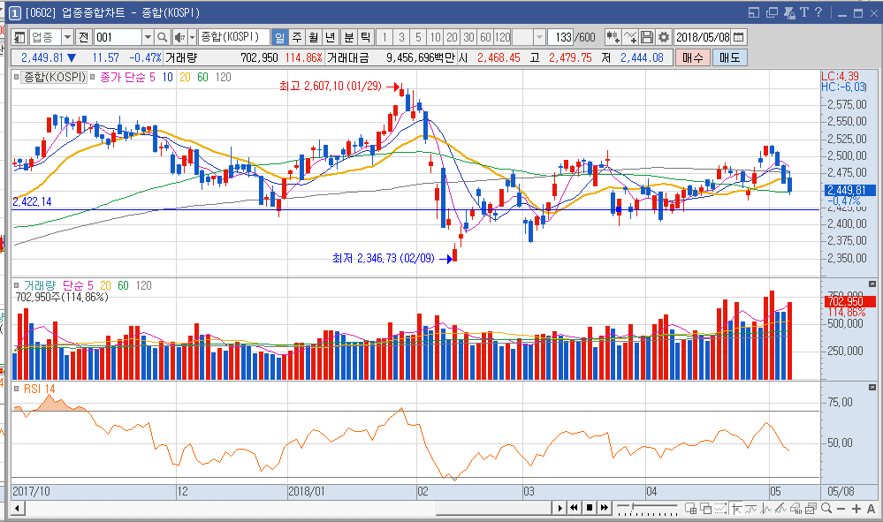This screenshot has height=522, width=883.
Task: Select the 분 (minute) chart tab
Action: 348,37
